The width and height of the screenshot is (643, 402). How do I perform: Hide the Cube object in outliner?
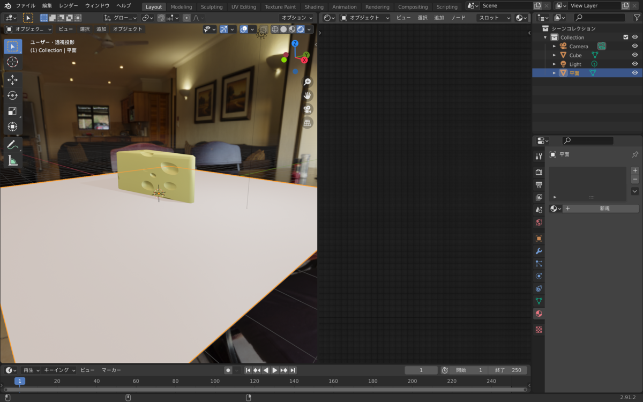(x=635, y=55)
